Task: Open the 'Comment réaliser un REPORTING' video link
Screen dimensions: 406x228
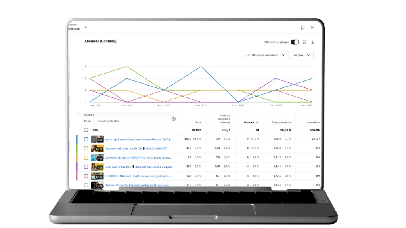Action: pyautogui.click(x=138, y=158)
